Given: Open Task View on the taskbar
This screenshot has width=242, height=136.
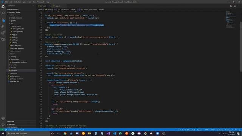Looking at the screenshot, I should 59,133.
